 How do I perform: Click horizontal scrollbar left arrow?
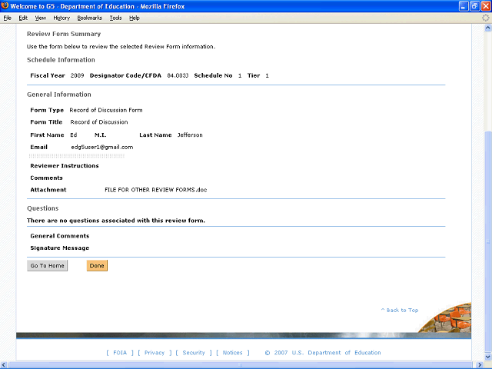click(4, 365)
